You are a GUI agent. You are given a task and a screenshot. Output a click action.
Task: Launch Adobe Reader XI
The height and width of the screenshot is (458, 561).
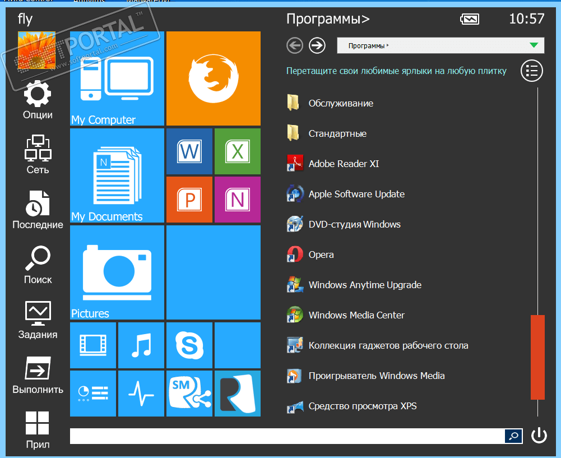coord(333,164)
